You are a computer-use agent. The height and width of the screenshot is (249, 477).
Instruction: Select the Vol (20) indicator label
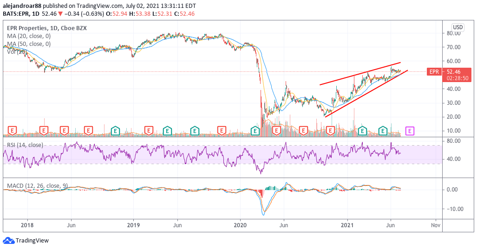[18, 51]
